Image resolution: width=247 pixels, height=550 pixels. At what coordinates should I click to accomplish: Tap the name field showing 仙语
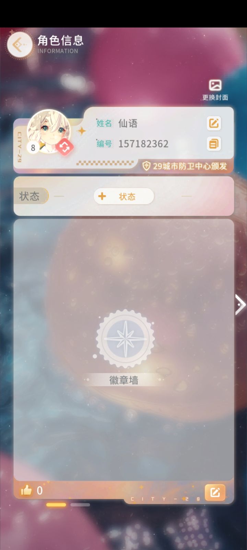[x=128, y=123]
